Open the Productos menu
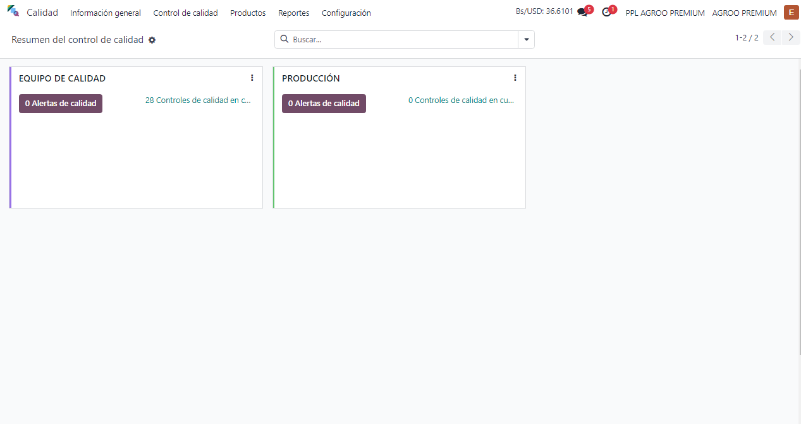 pos(248,13)
